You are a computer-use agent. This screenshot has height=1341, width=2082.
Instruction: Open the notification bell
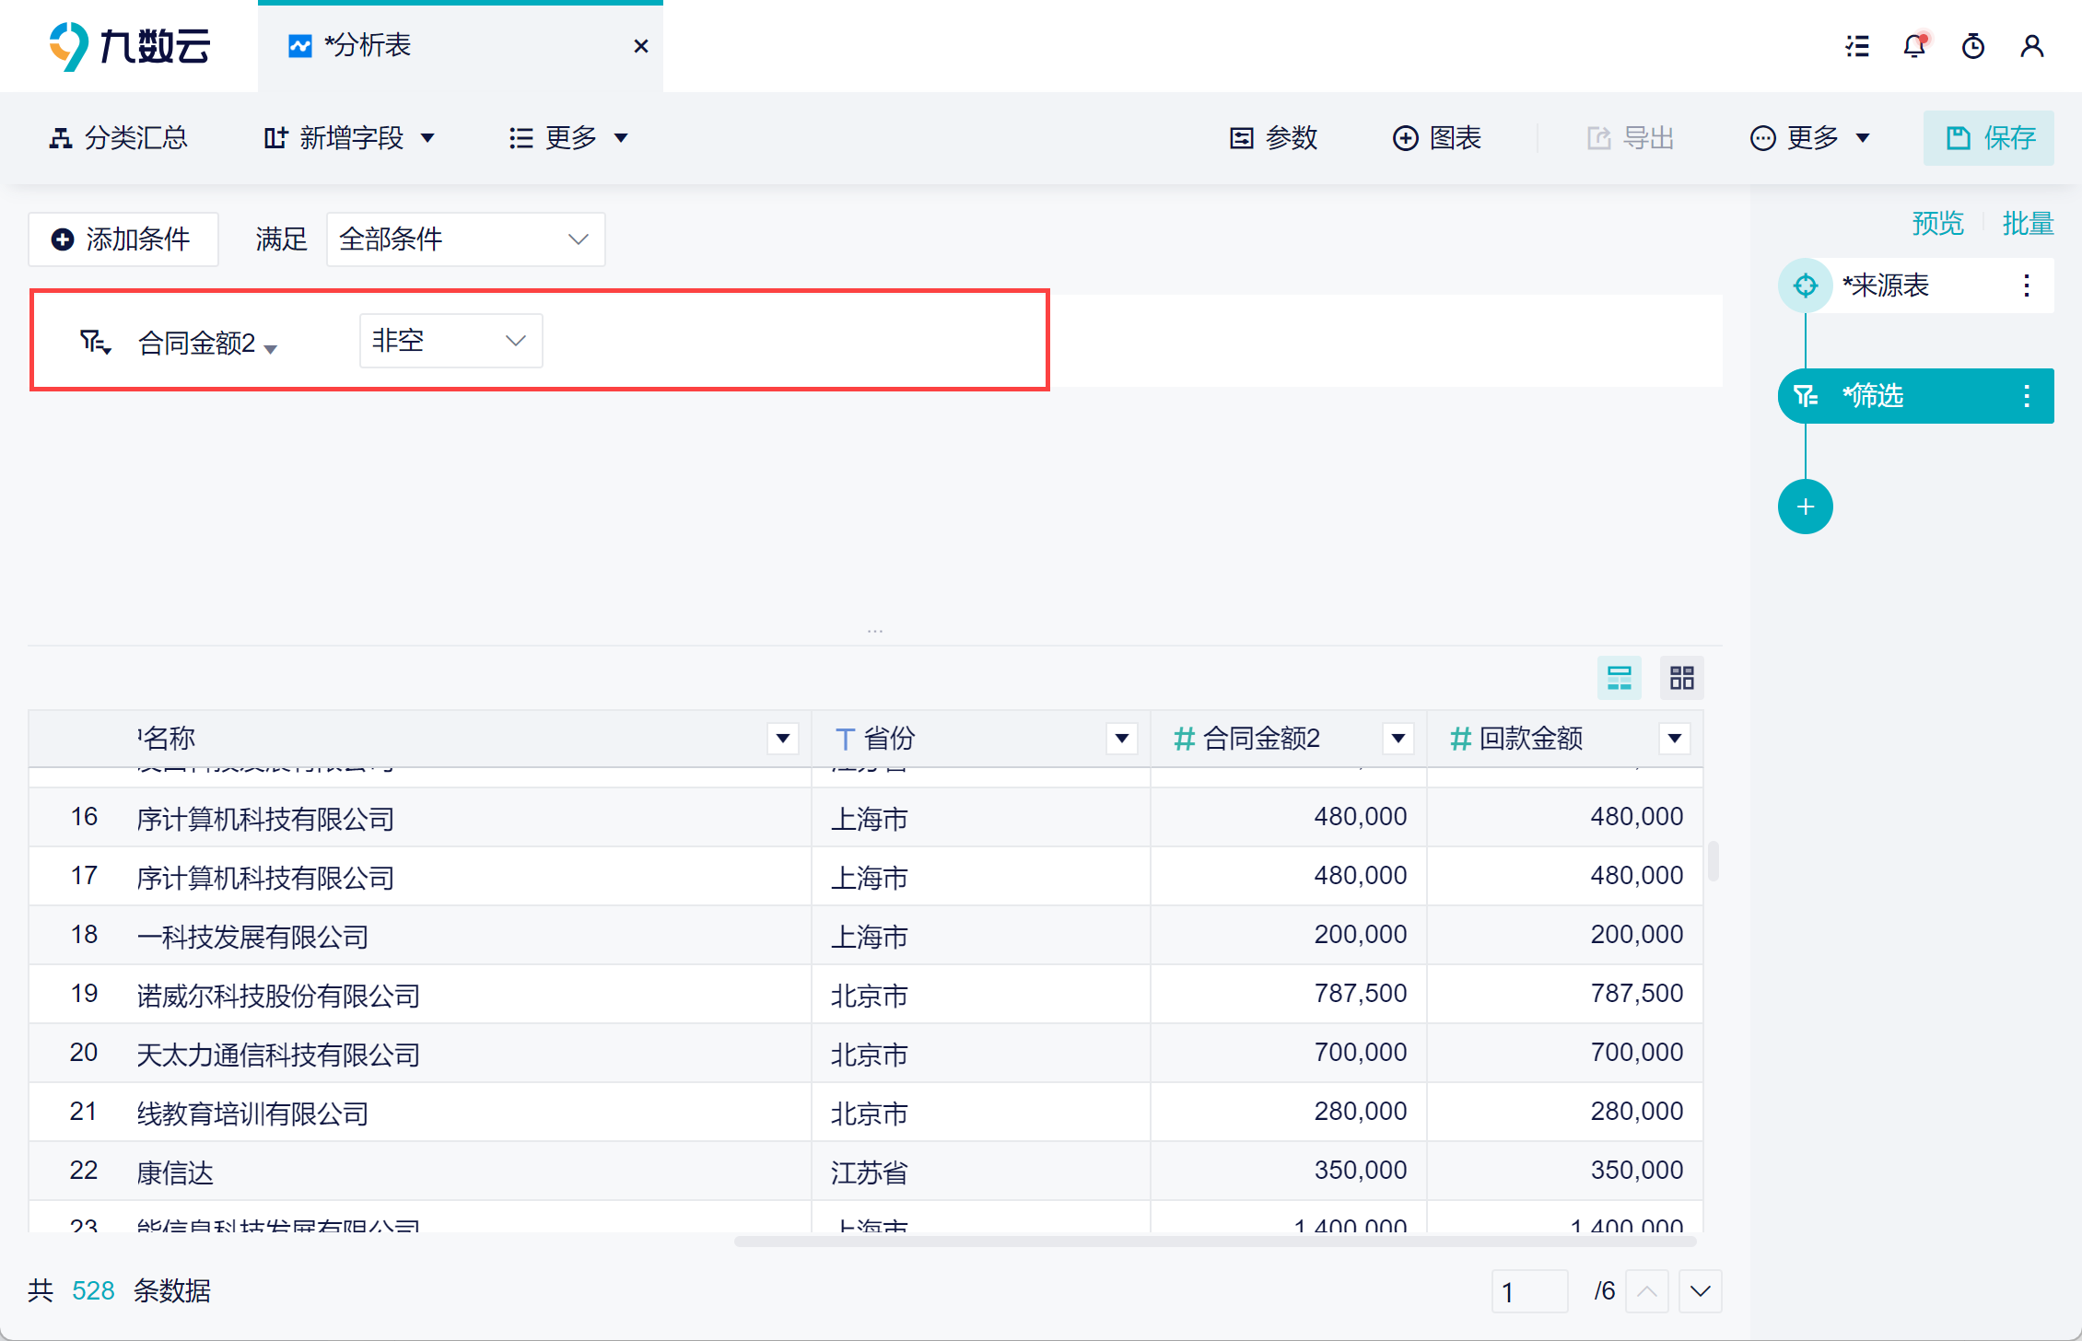click(1914, 46)
